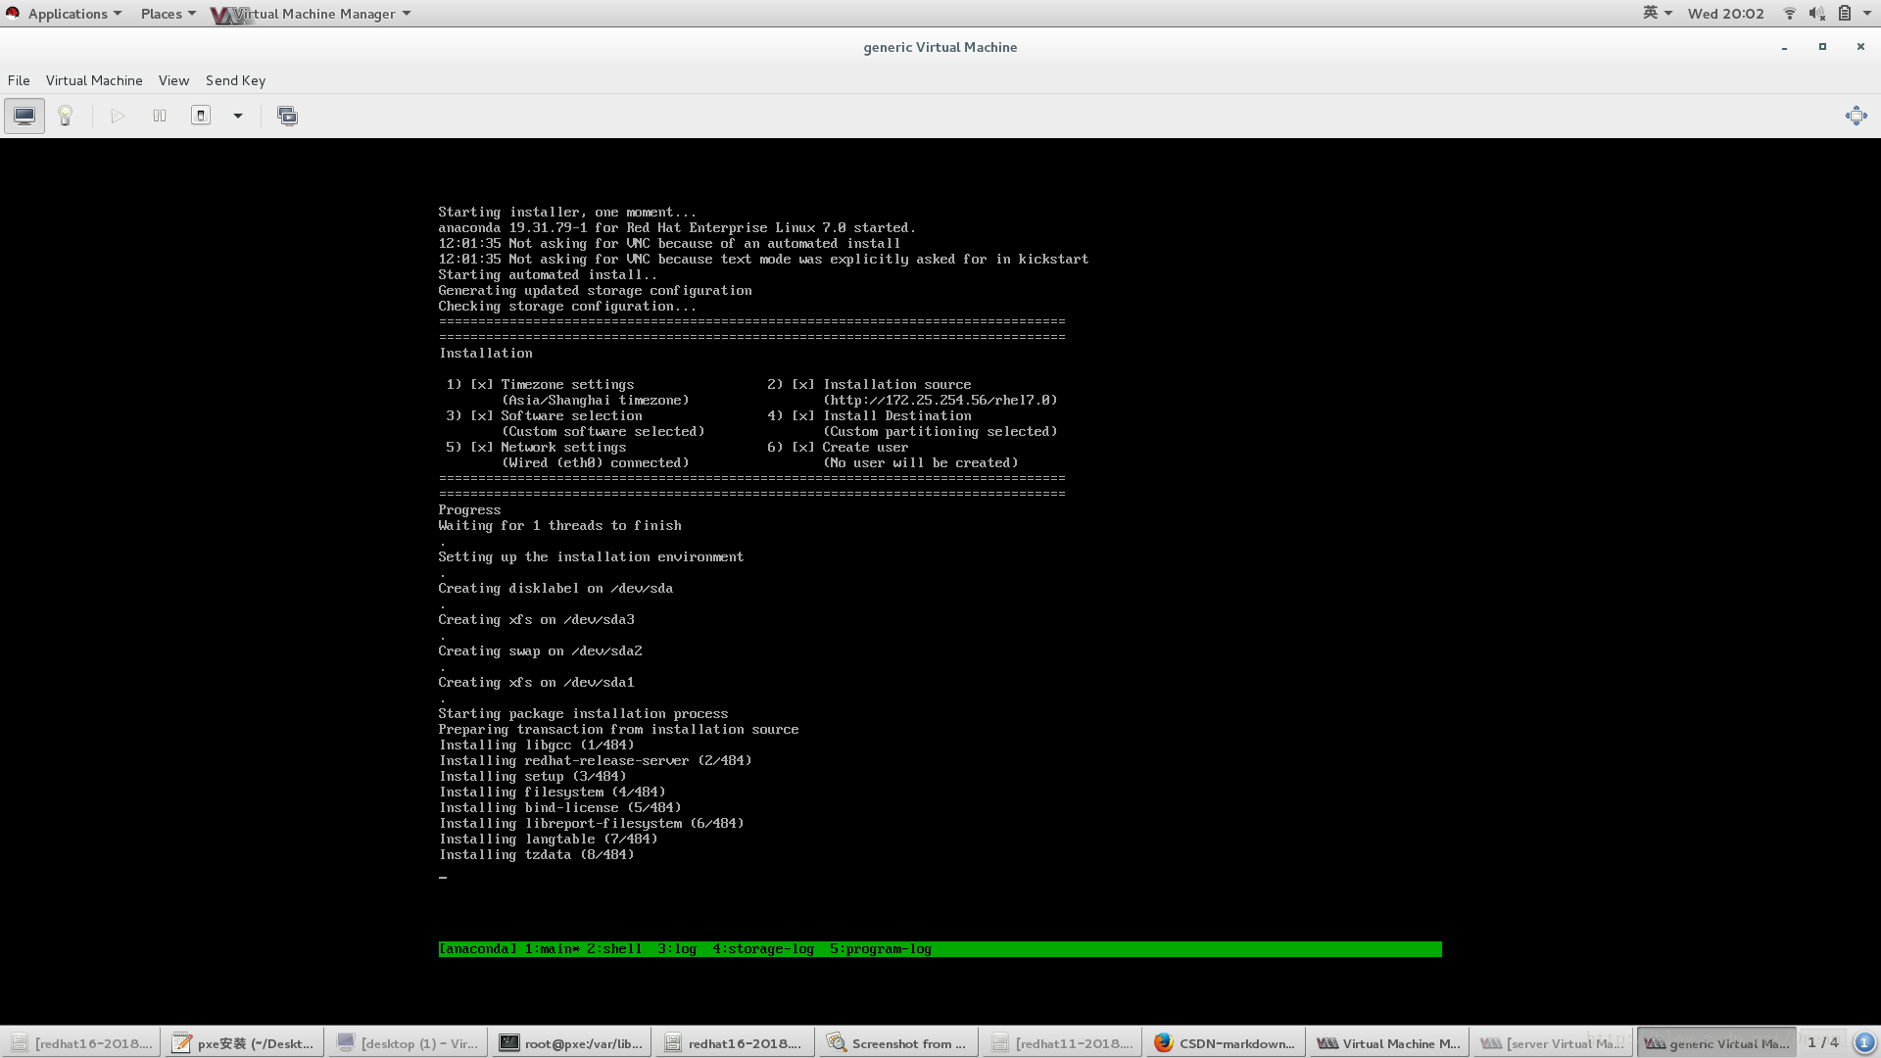Open the File menu

19,80
